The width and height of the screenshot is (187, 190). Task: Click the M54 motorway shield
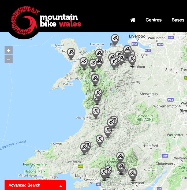(171, 100)
